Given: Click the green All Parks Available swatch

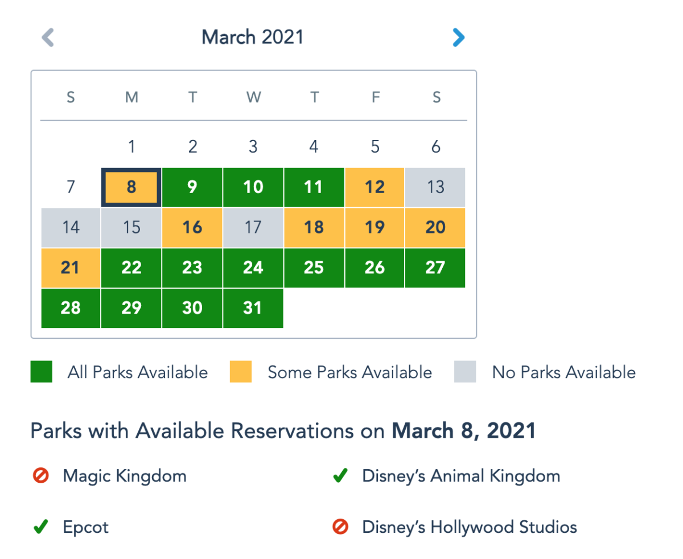Looking at the screenshot, I should [x=42, y=372].
